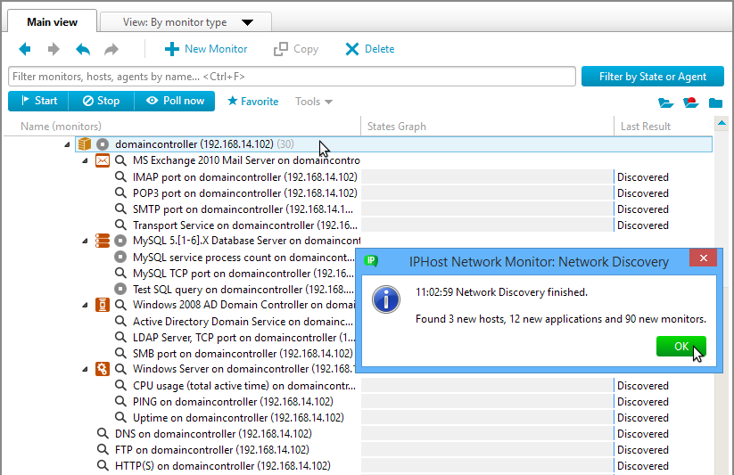Screen dimensions: 734x475
Task: Click the blue back arrow icon
Action: point(25,49)
